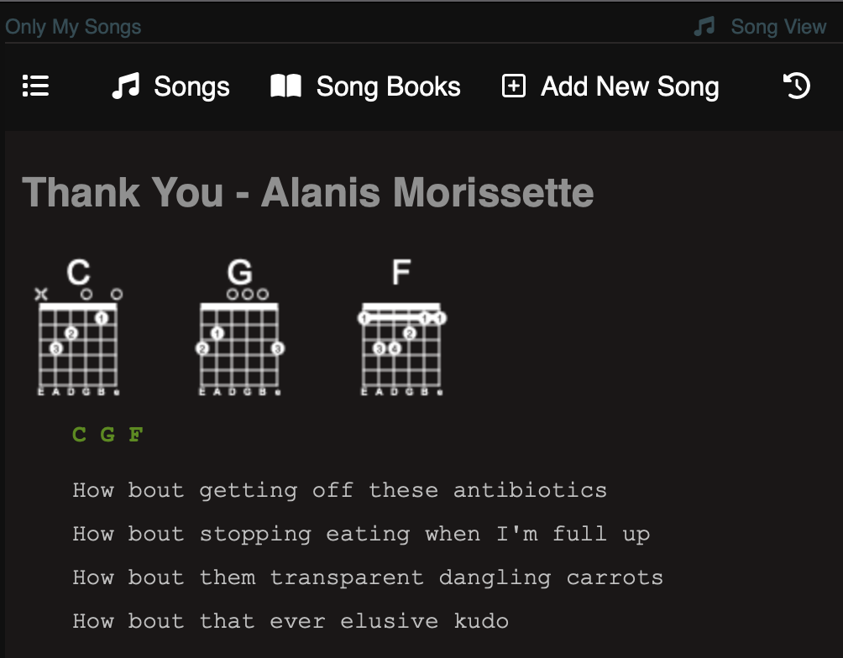Click the green F chord label
This screenshot has width=843, height=658.
click(135, 435)
